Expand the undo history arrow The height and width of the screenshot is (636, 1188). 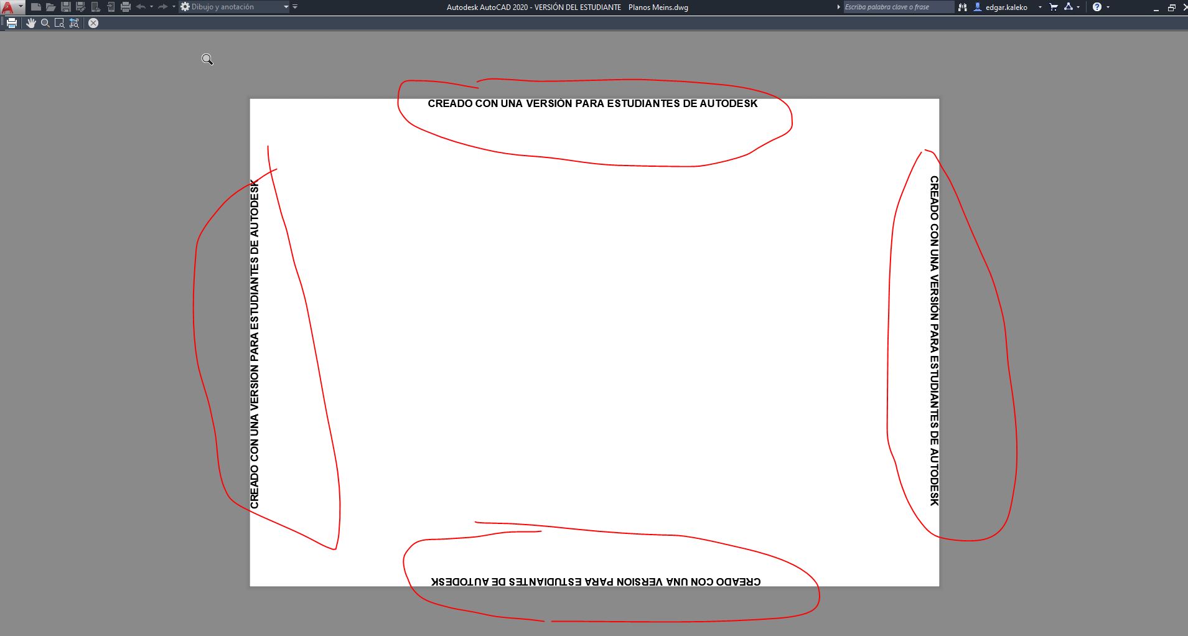coord(151,7)
